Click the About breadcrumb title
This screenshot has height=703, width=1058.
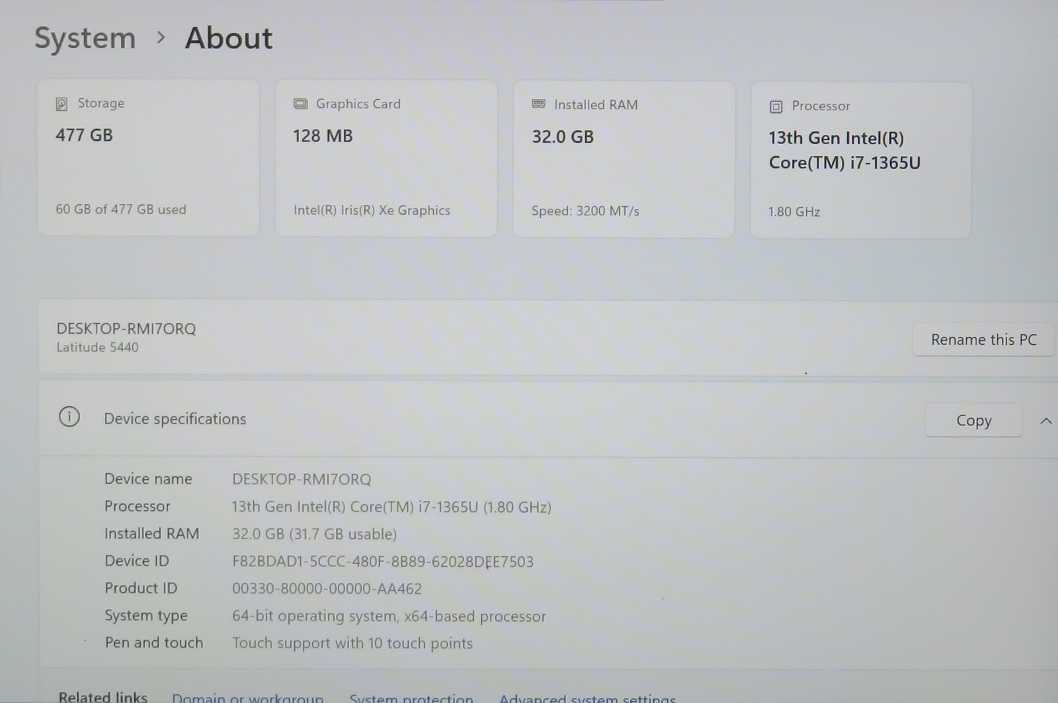[229, 38]
